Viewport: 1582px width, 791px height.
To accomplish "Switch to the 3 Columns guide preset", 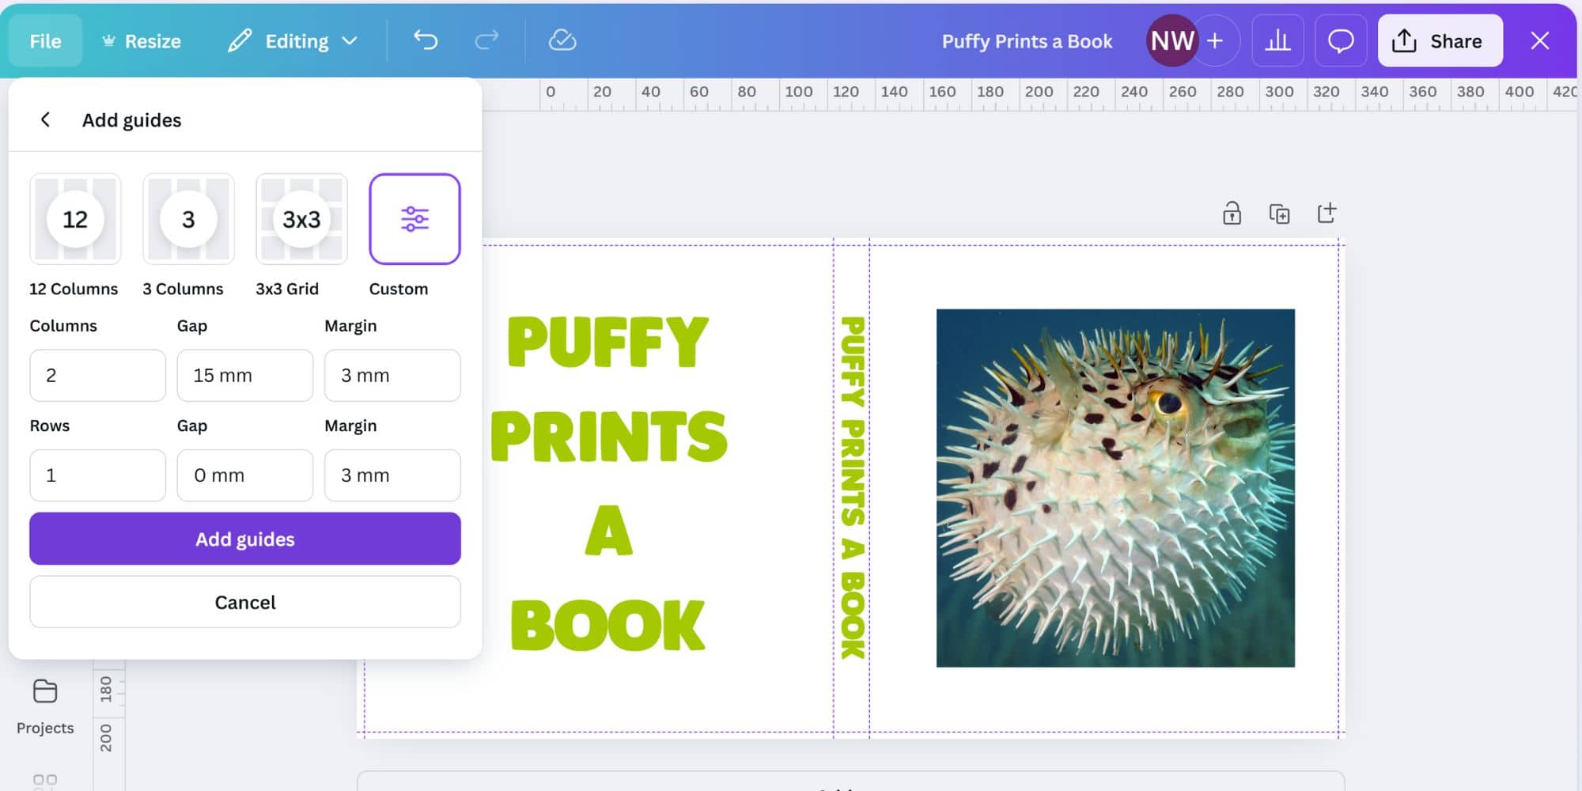I will 188,220.
